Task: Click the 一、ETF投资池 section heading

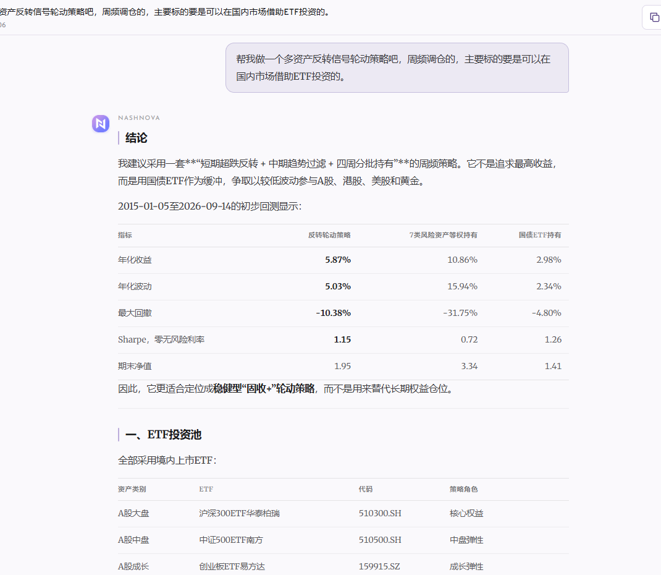Action: (x=164, y=435)
